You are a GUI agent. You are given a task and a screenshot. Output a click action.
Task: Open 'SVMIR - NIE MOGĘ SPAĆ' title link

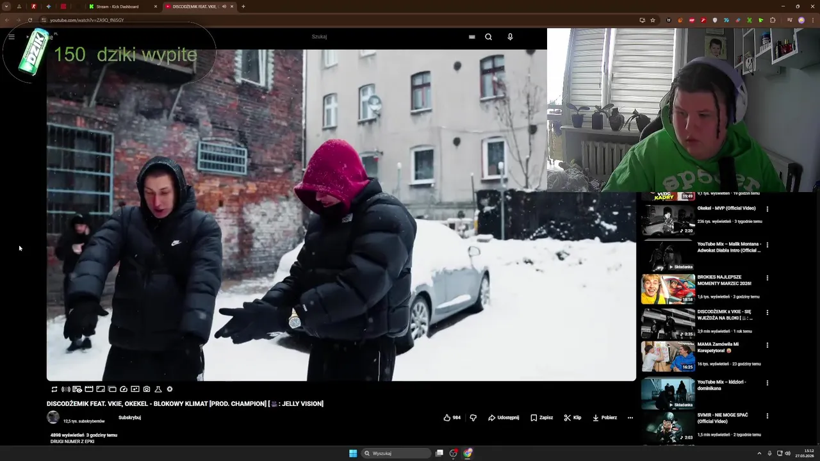tap(723, 418)
